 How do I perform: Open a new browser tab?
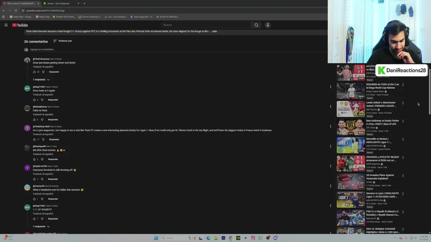[x=84, y=3]
